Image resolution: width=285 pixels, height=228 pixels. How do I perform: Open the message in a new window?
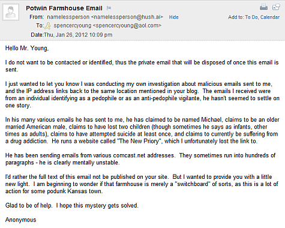276,7
